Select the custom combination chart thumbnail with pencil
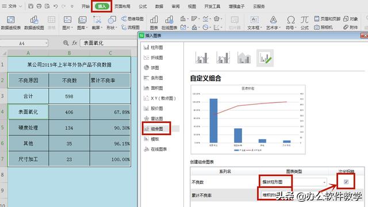368x207 pixels. coord(265,57)
